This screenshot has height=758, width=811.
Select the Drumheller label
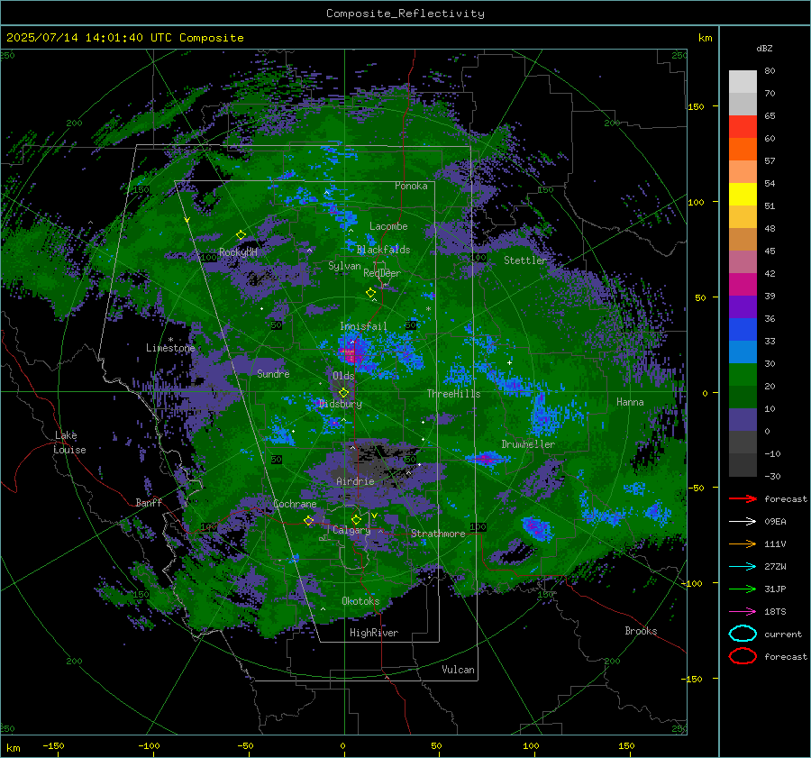(528, 444)
